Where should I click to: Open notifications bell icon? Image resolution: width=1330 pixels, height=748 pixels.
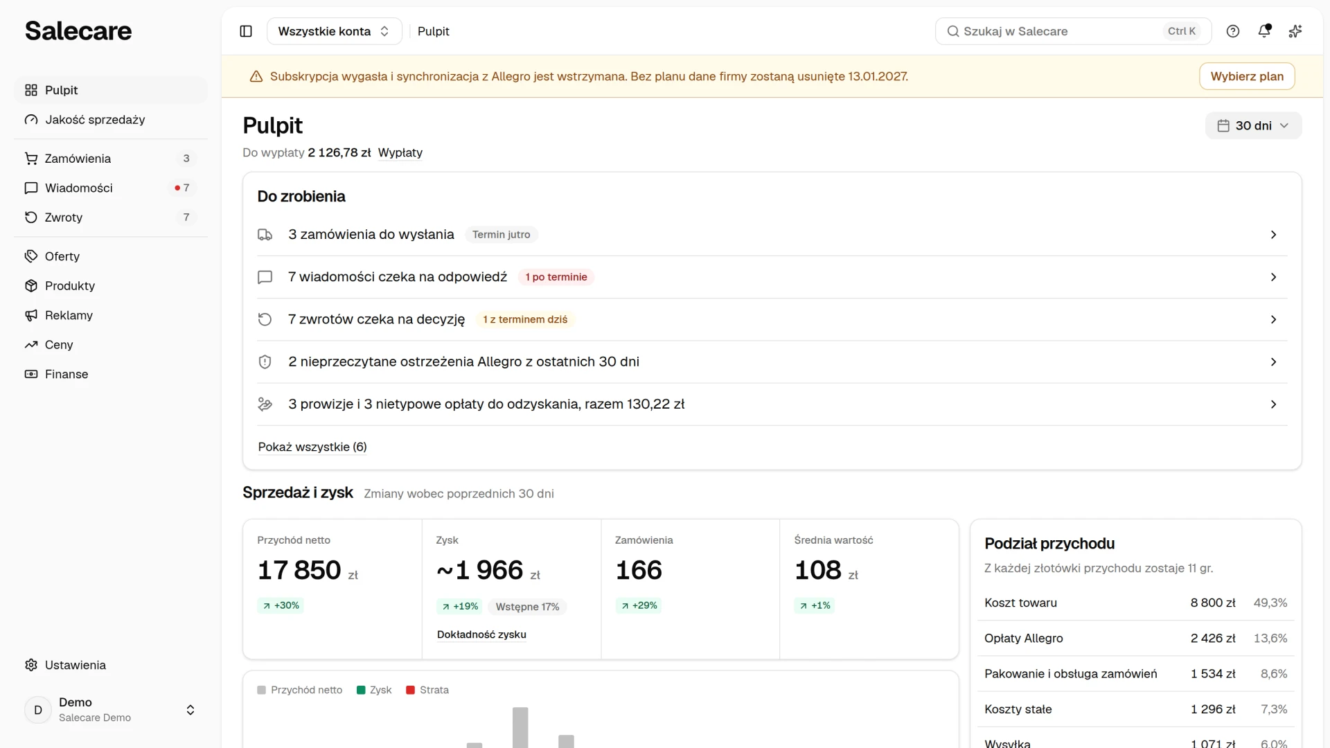click(x=1264, y=31)
